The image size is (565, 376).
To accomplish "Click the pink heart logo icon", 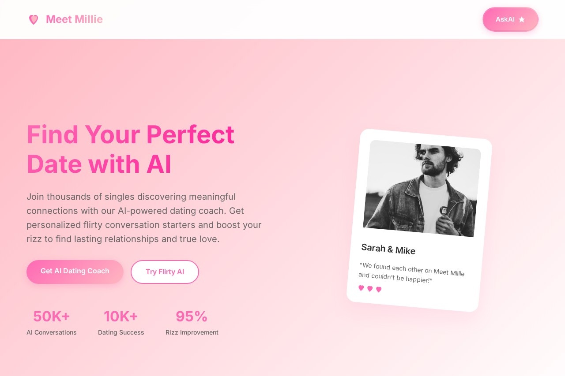I will [x=34, y=19].
